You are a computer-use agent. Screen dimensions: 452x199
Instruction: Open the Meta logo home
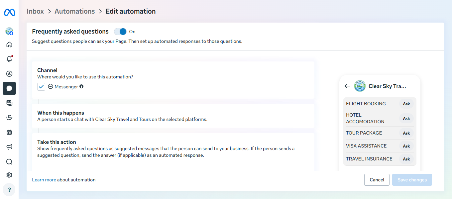point(9,13)
